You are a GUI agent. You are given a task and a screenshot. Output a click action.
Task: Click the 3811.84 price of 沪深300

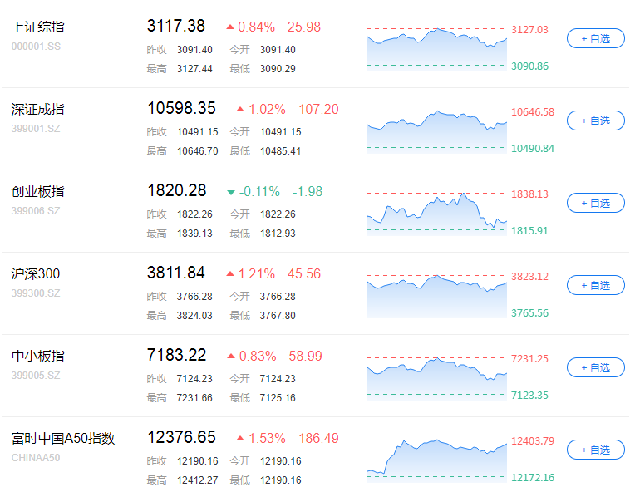pyautogui.click(x=176, y=273)
